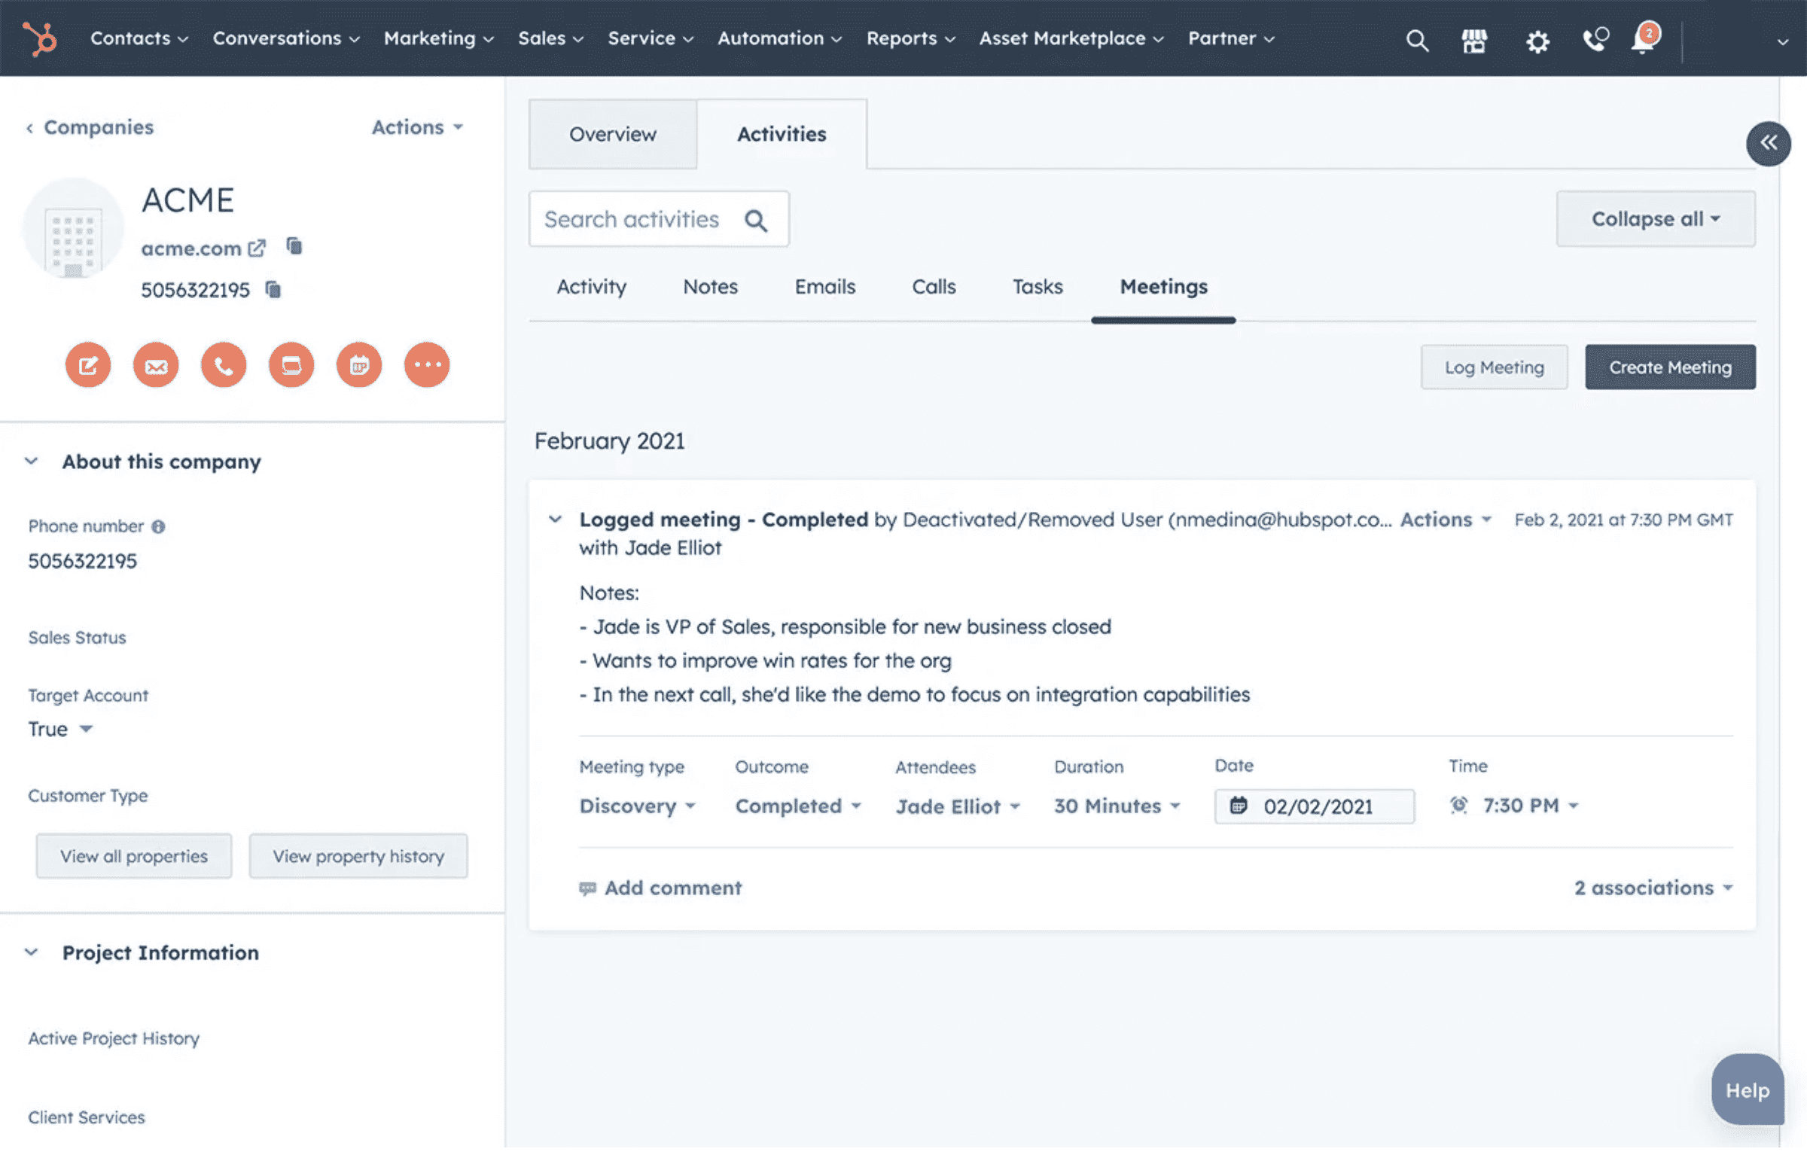Click the HubSpot sprocket logo
1807x1173 pixels.
coord(39,38)
